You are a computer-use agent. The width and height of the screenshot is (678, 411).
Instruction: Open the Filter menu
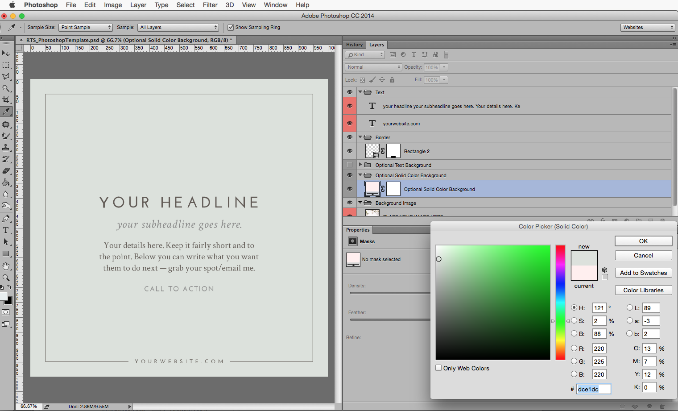(x=210, y=5)
